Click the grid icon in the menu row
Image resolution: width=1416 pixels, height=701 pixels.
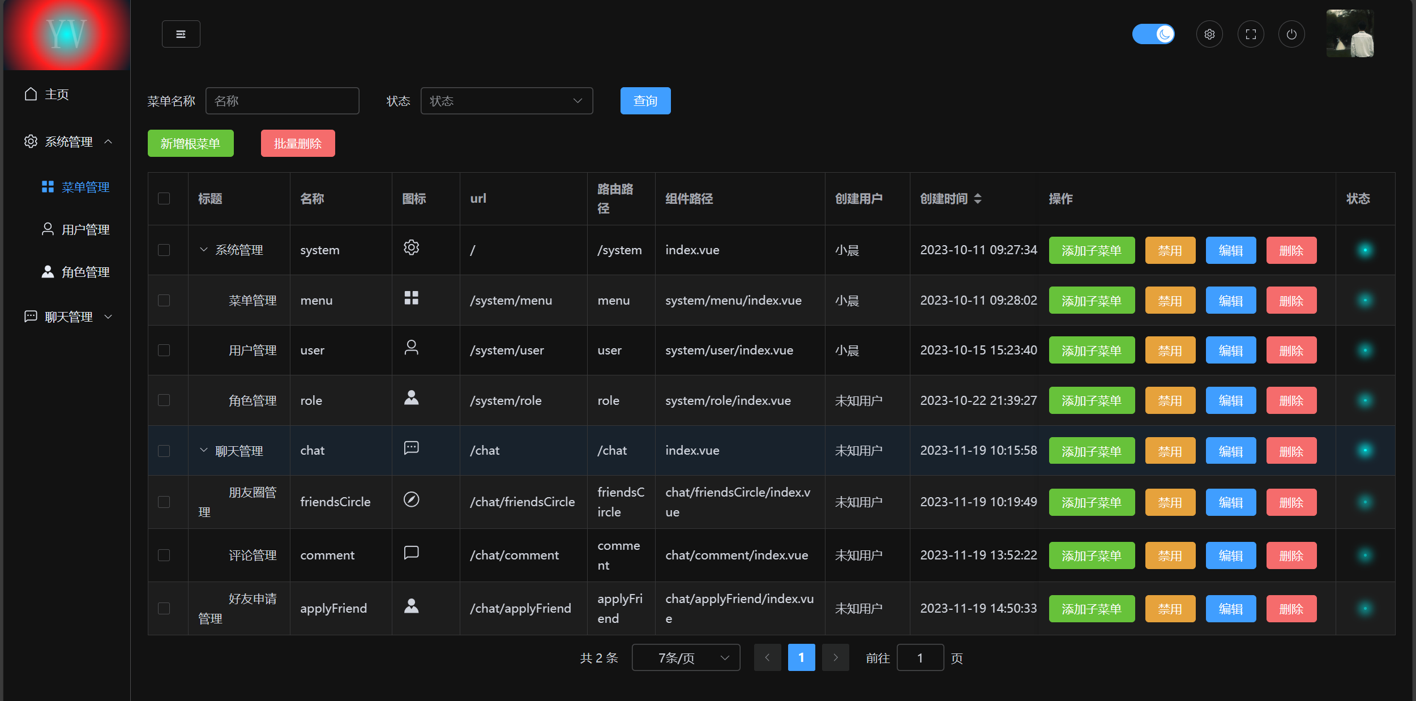tap(412, 298)
